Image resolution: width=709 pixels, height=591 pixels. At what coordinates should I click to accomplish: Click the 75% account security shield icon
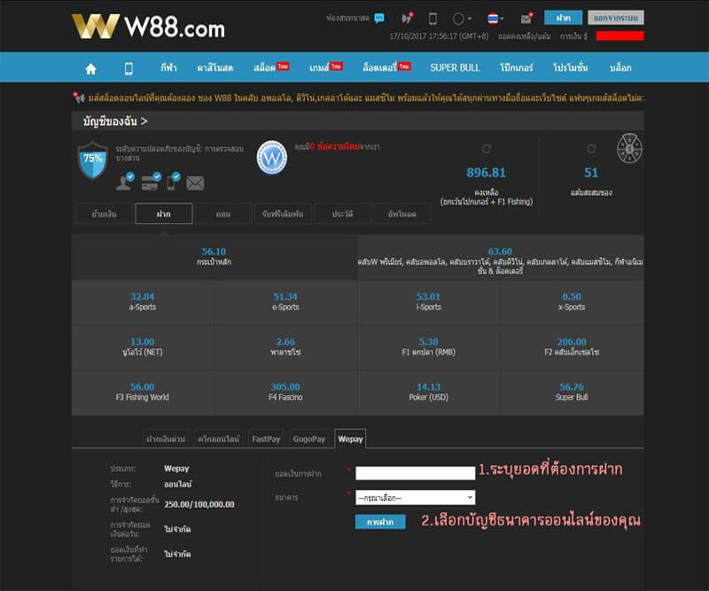[x=93, y=160]
